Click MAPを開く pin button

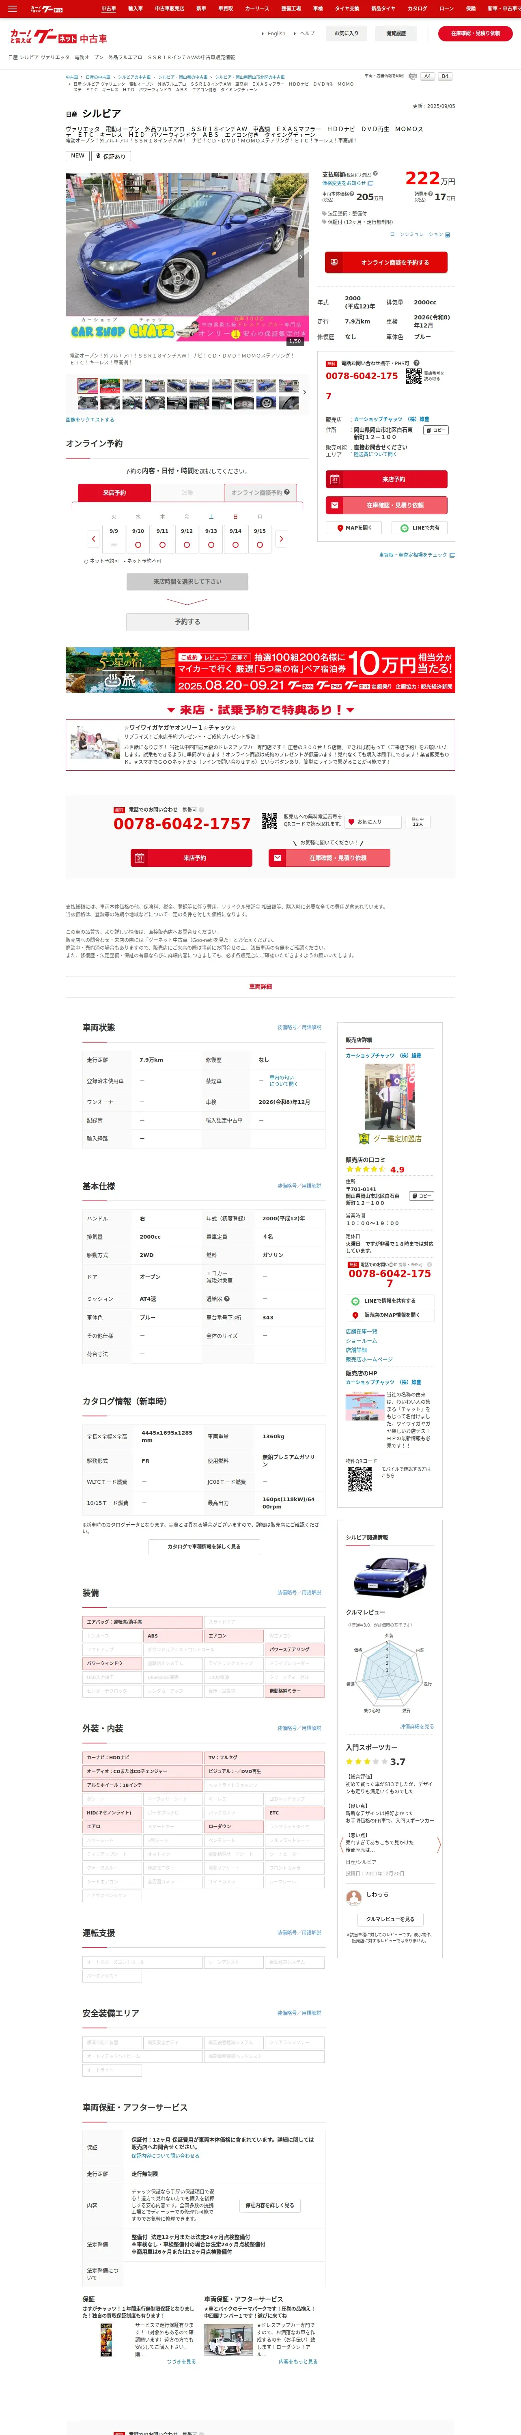click(355, 528)
